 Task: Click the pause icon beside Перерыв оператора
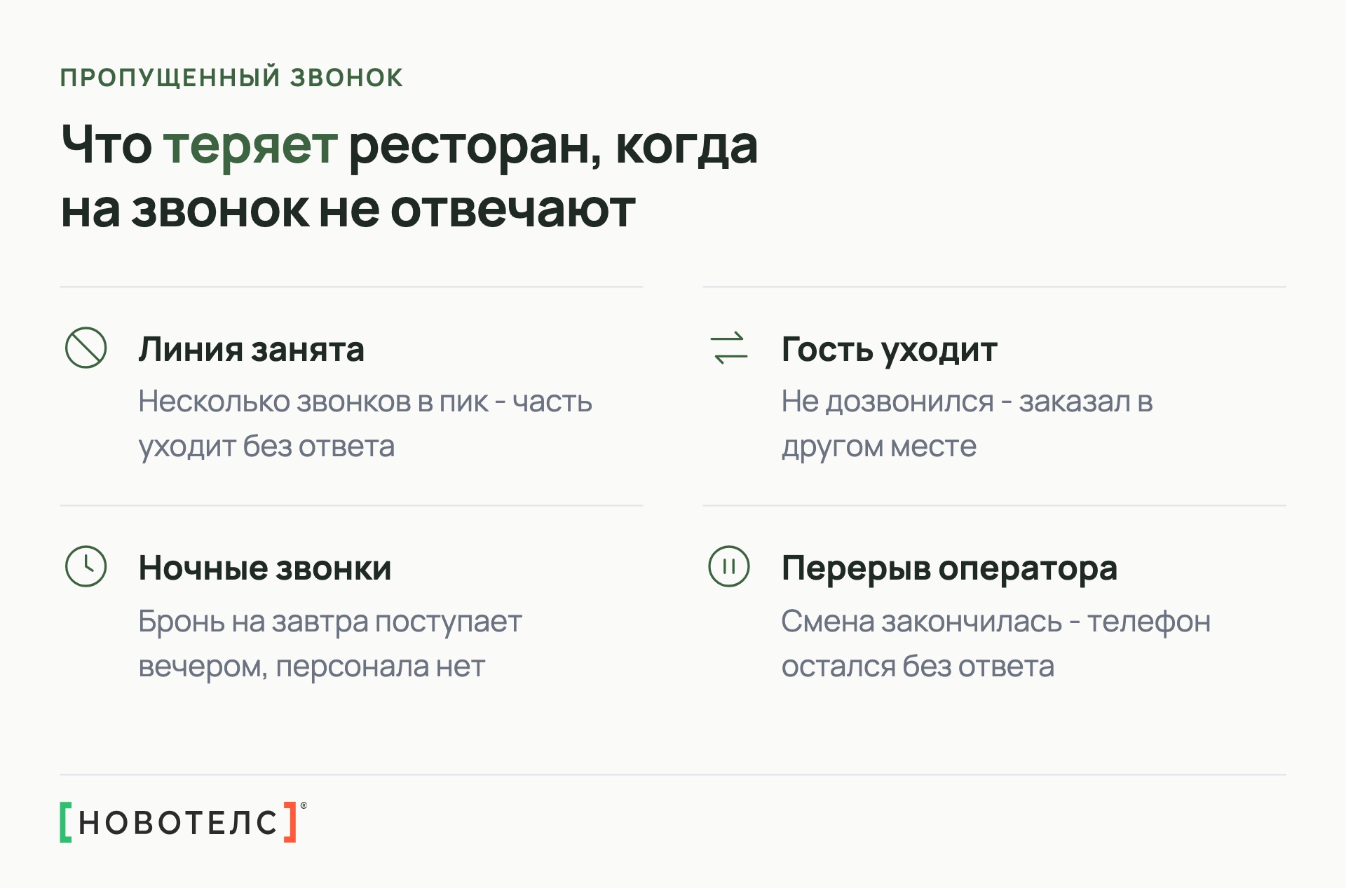coord(729,566)
